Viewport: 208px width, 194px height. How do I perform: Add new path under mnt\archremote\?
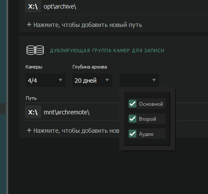click(x=73, y=131)
